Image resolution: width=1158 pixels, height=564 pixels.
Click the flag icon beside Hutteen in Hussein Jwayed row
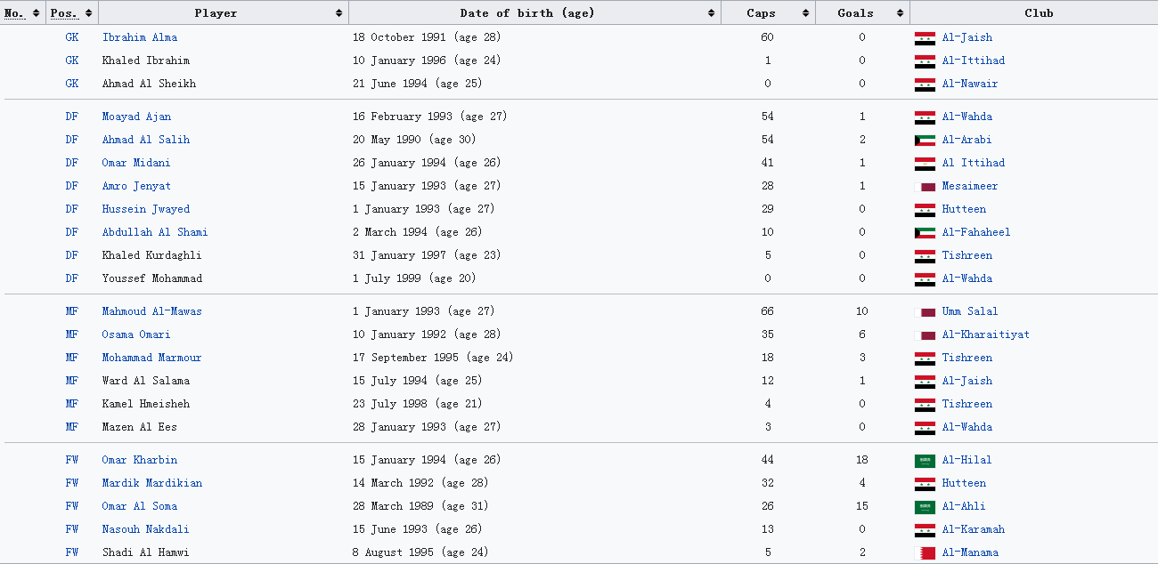click(925, 210)
